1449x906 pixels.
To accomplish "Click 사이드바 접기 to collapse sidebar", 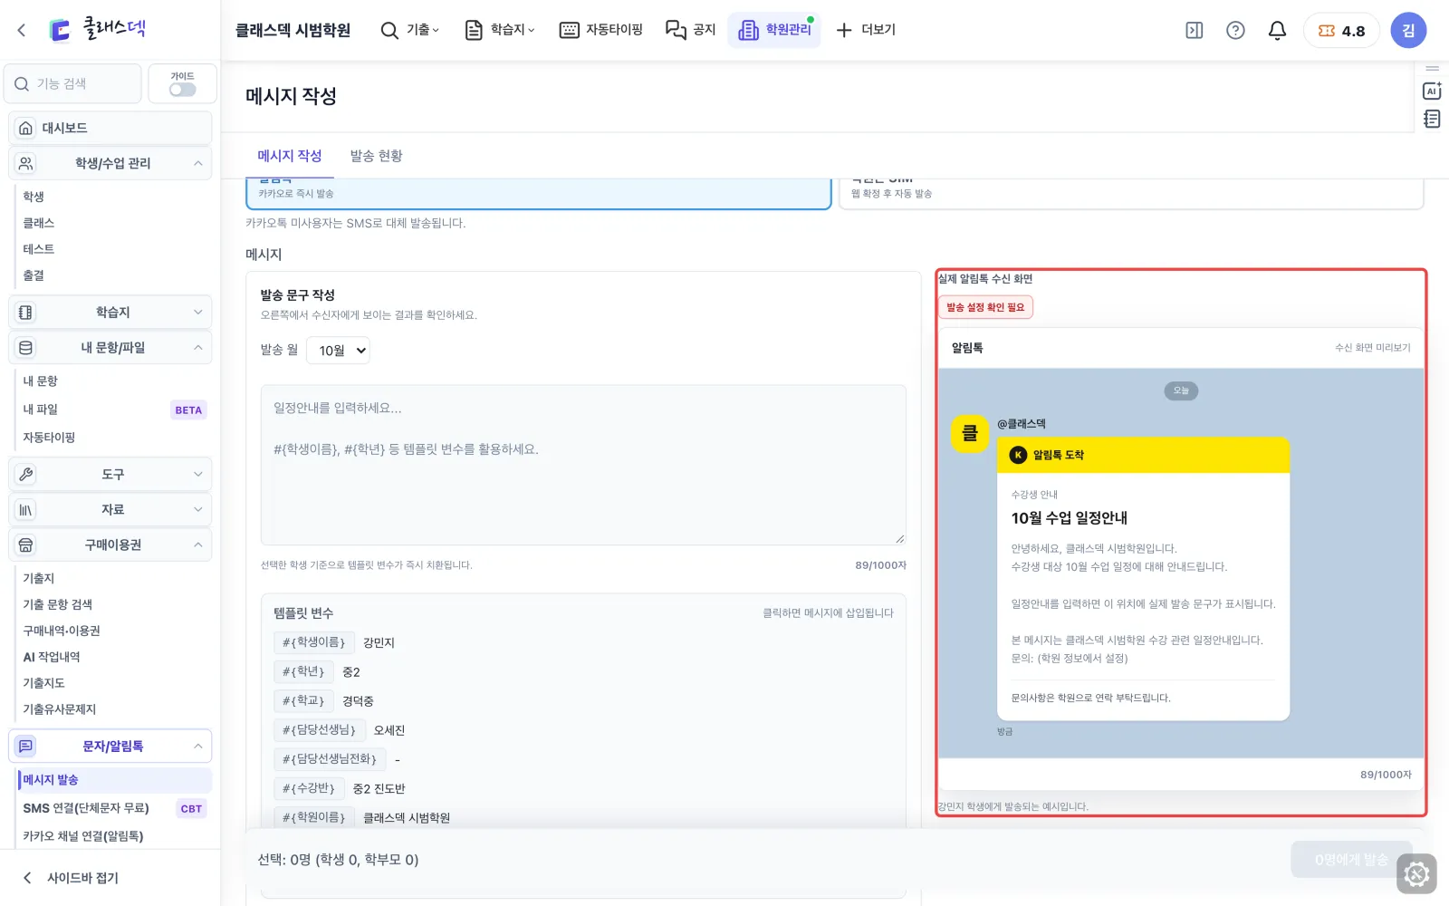I will pos(71,877).
